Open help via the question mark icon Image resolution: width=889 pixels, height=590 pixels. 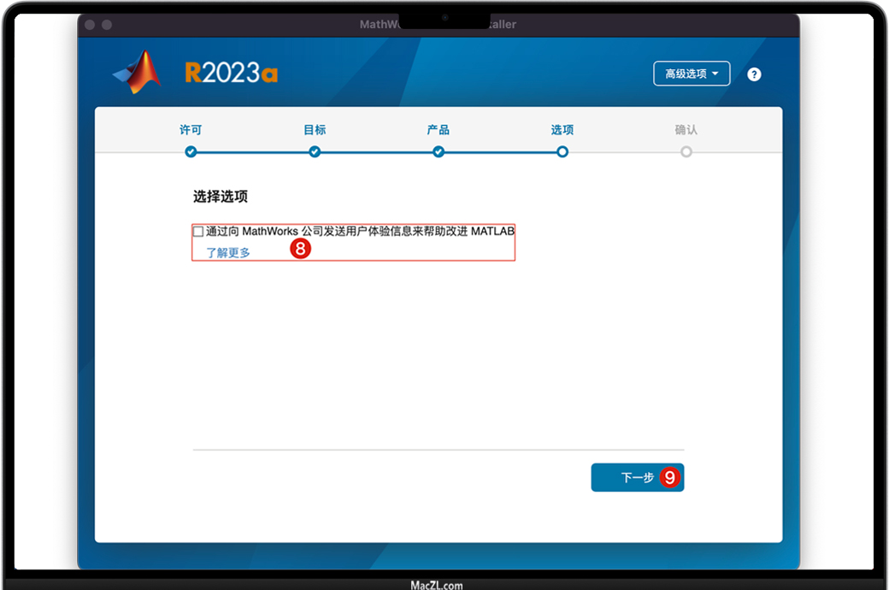click(754, 74)
